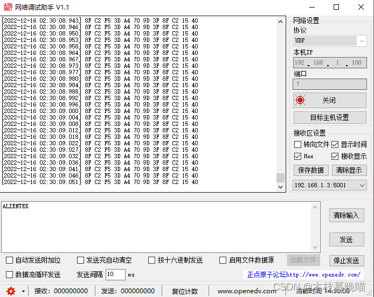This screenshot has width=374, height=297.
Task: Expand the 192.168.1.3:5001 target dropdown
Action: tap(329, 185)
